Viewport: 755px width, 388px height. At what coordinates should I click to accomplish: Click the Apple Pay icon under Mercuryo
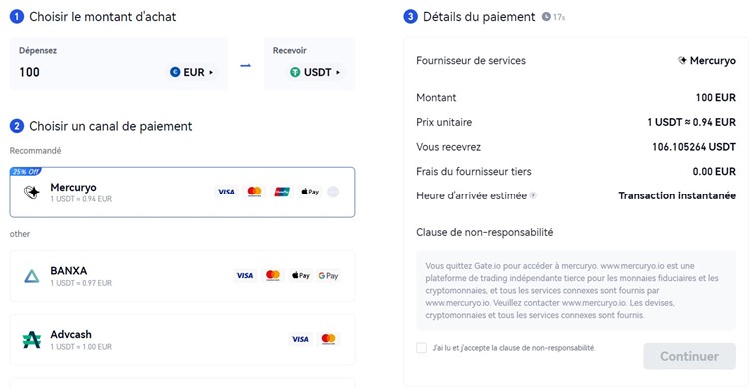(310, 192)
